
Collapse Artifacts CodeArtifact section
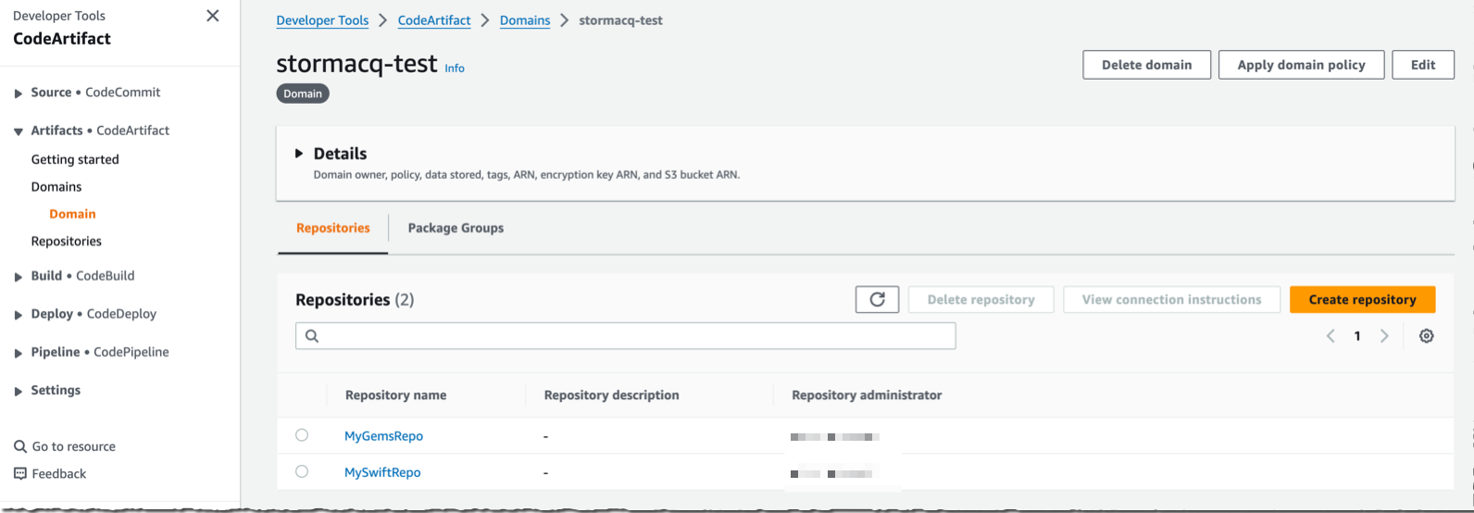click(18, 131)
